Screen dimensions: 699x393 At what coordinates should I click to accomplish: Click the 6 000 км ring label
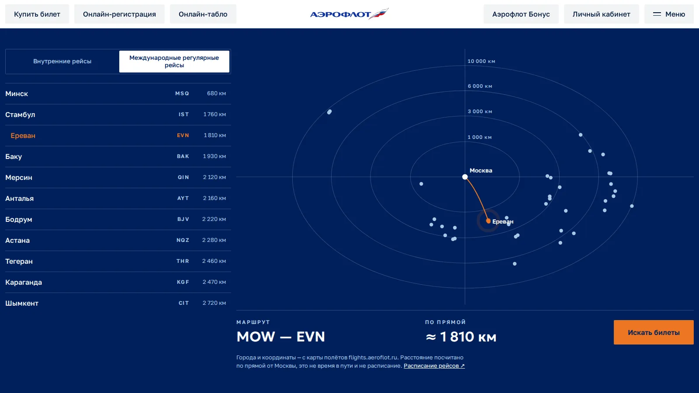click(x=480, y=86)
